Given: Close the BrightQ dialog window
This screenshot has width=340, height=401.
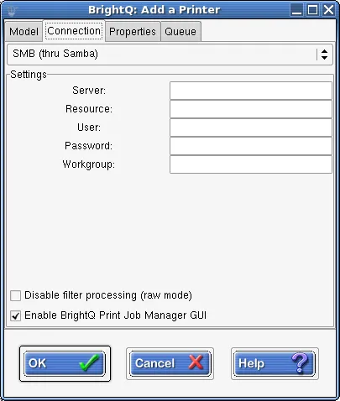Looking at the screenshot, I should coord(328,10).
